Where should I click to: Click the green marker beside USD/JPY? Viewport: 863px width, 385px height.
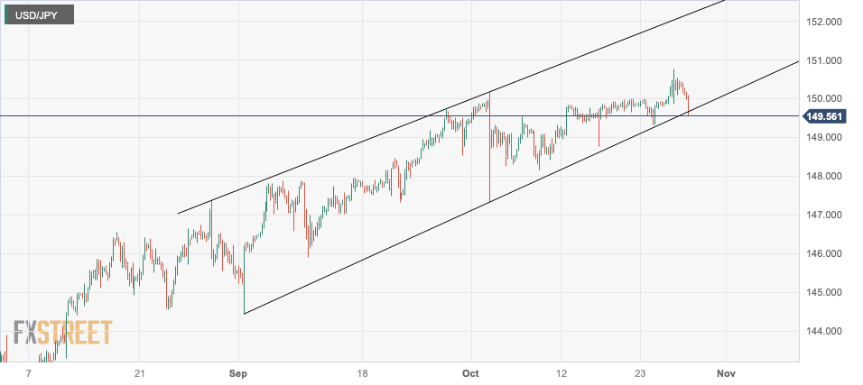[x=6, y=14]
